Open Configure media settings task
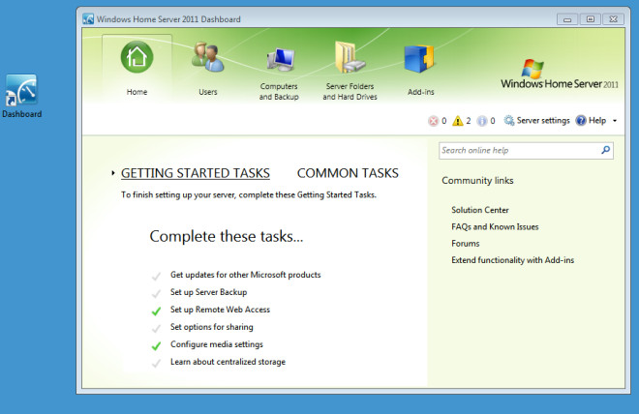Viewport: 639px width, 414px height. (x=217, y=344)
